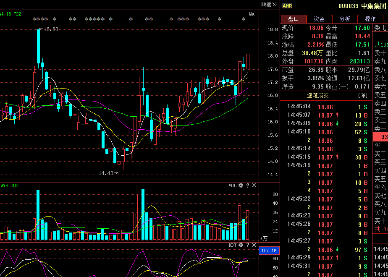The image size is (388, 277).
Task: Click the VOL indicator label
Action: tap(232, 186)
